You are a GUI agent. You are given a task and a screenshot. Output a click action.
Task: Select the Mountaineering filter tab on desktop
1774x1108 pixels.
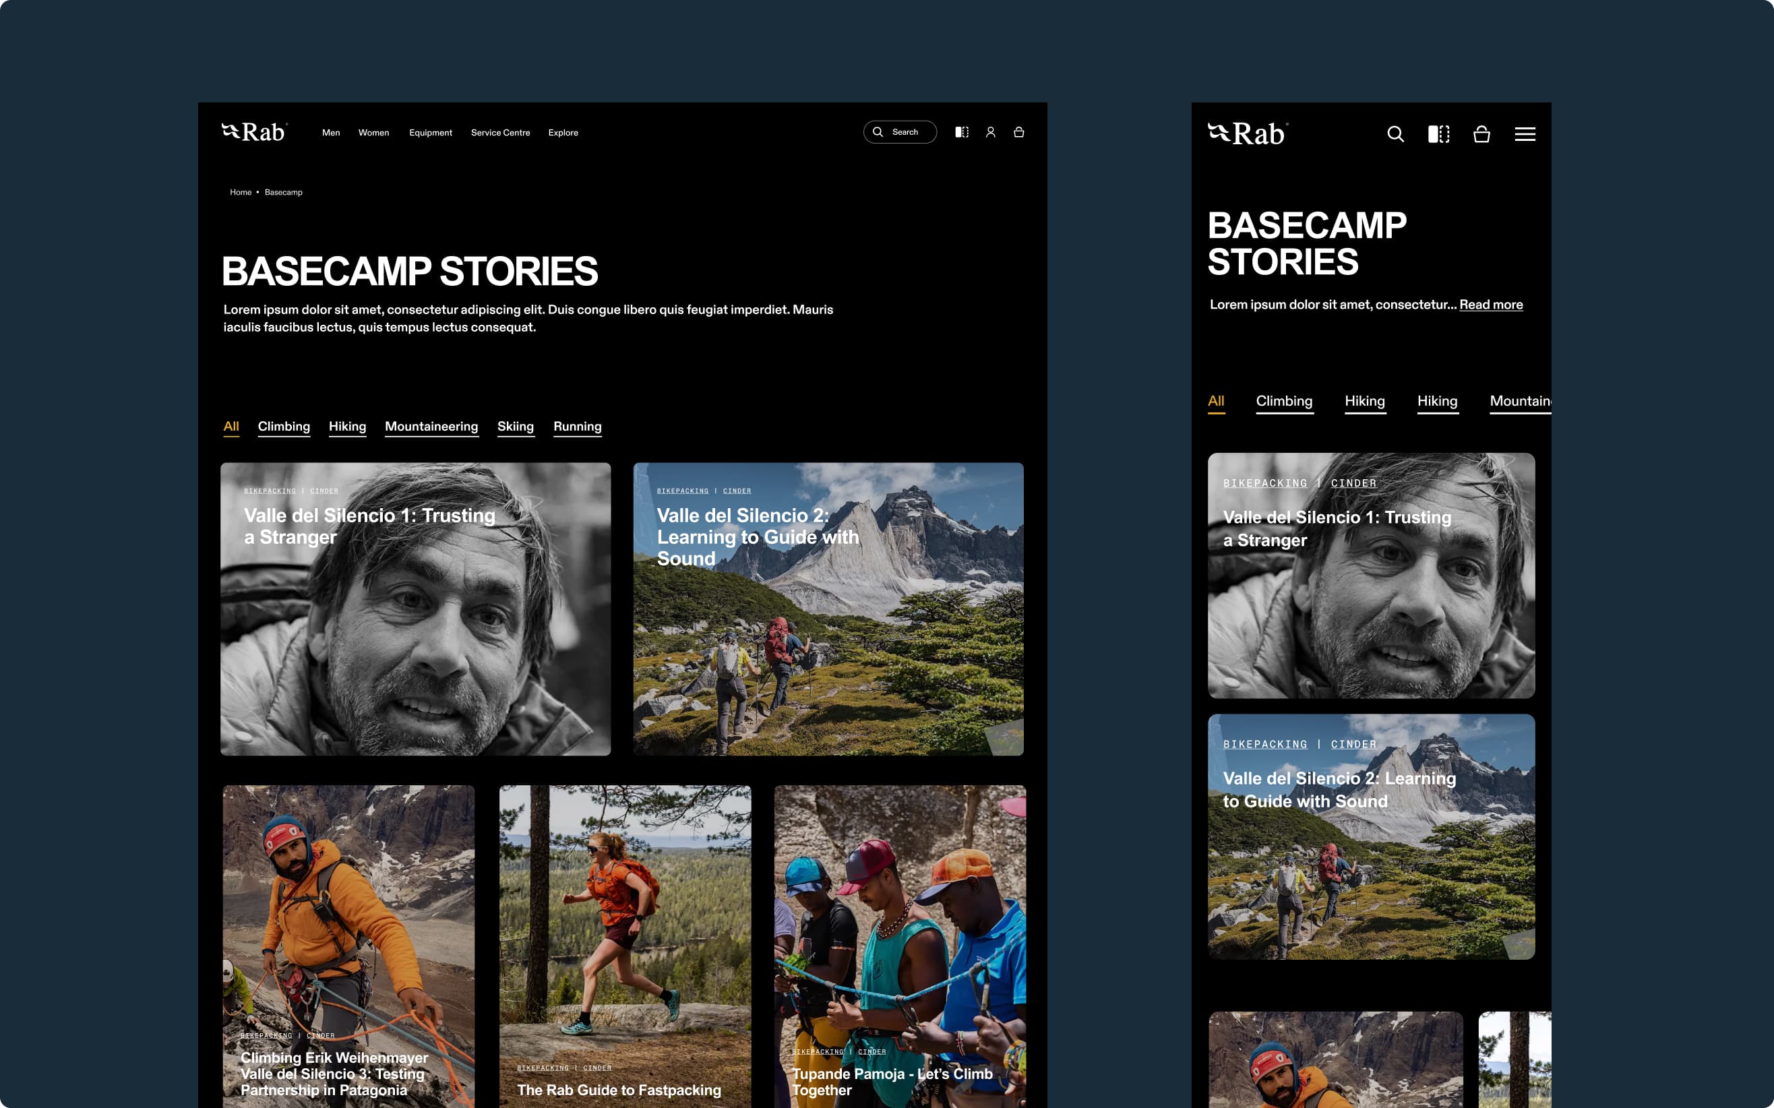click(x=431, y=427)
